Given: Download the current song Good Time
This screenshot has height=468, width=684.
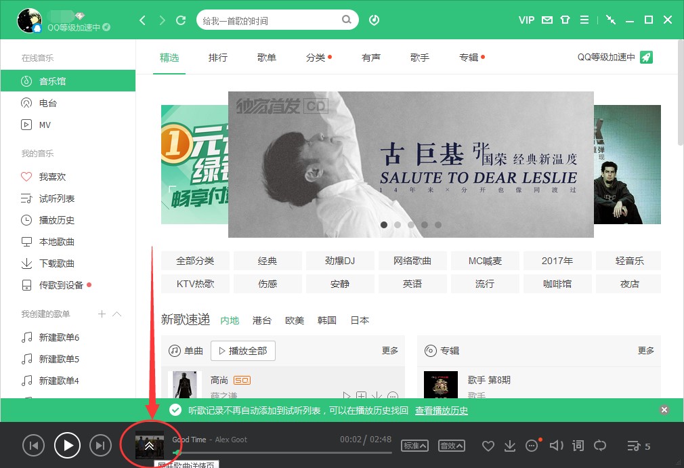Looking at the screenshot, I should click(510, 446).
